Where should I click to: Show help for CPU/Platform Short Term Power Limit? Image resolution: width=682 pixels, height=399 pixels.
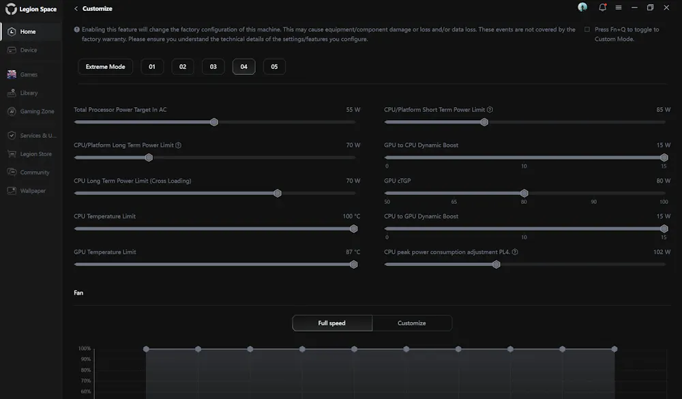tap(490, 110)
